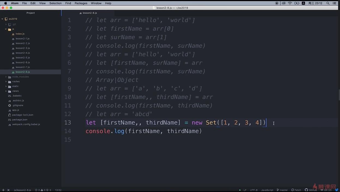Open the Selection menu
This screenshot has width=340, height=192.
pos(55,3)
